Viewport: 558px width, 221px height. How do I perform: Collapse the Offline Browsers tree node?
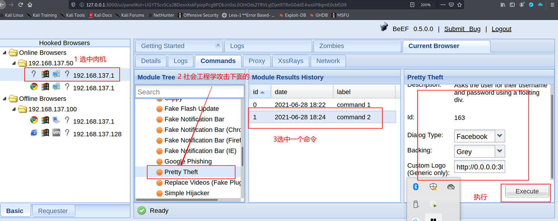(5, 99)
